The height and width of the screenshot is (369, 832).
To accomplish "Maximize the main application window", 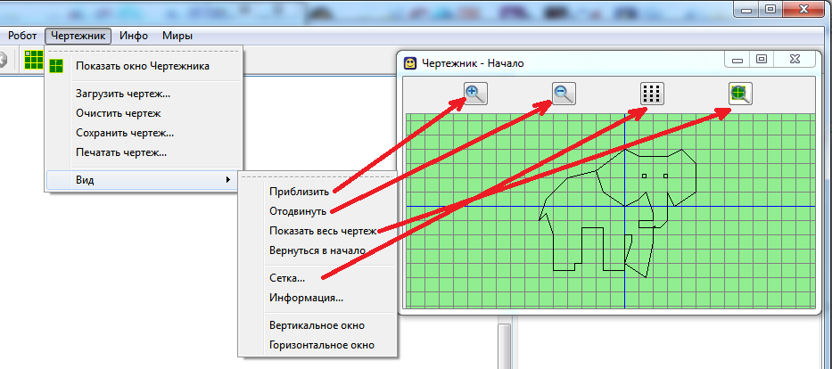I will (x=771, y=9).
